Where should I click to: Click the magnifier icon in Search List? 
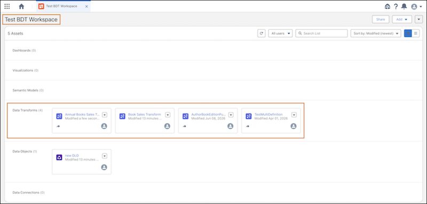click(x=300, y=34)
